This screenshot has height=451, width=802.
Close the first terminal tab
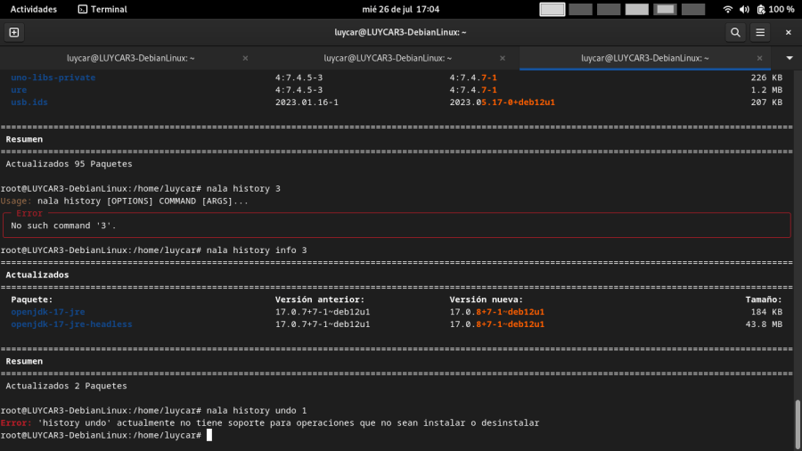pos(245,58)
